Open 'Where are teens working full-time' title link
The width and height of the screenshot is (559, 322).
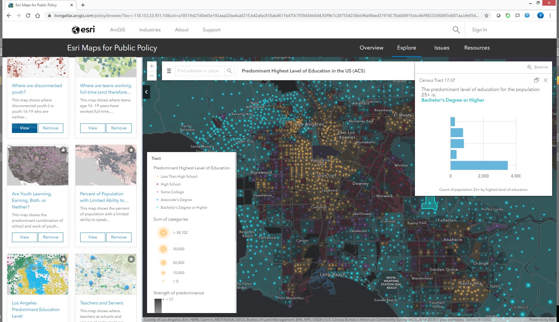pos(105,89)
